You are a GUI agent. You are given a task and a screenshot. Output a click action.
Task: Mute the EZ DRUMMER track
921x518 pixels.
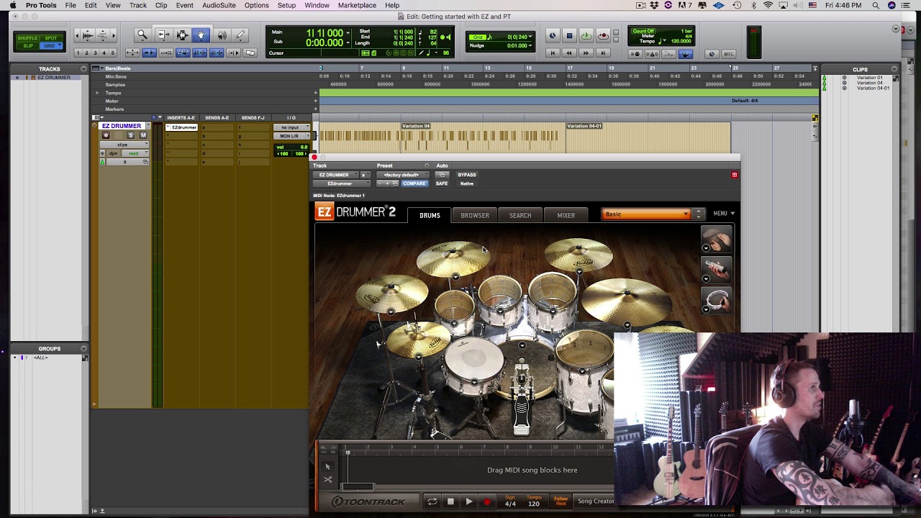point(142,135)
